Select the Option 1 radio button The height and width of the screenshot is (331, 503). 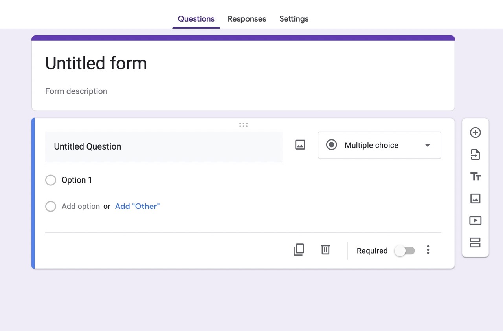click(51, 180)
